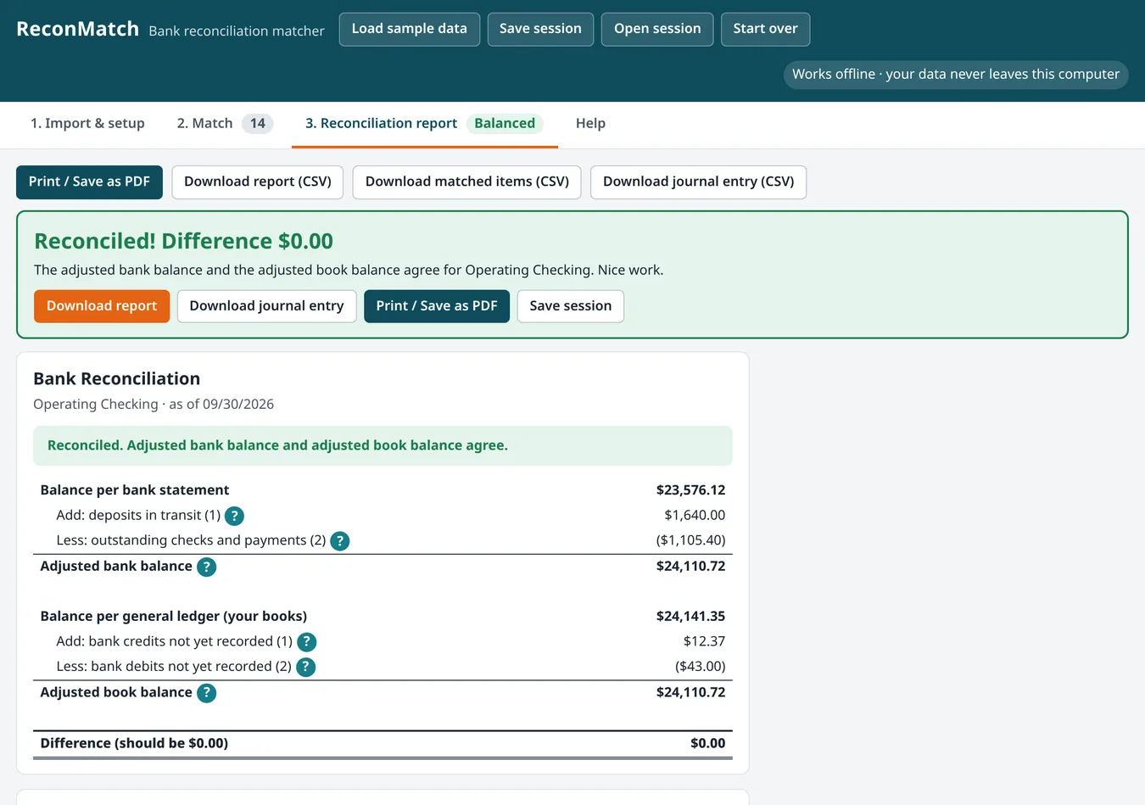Viewport: 1145px width, 805px height.
Task: Print / Save as PDF from top toolbar
Action: (x=89, y=182)
